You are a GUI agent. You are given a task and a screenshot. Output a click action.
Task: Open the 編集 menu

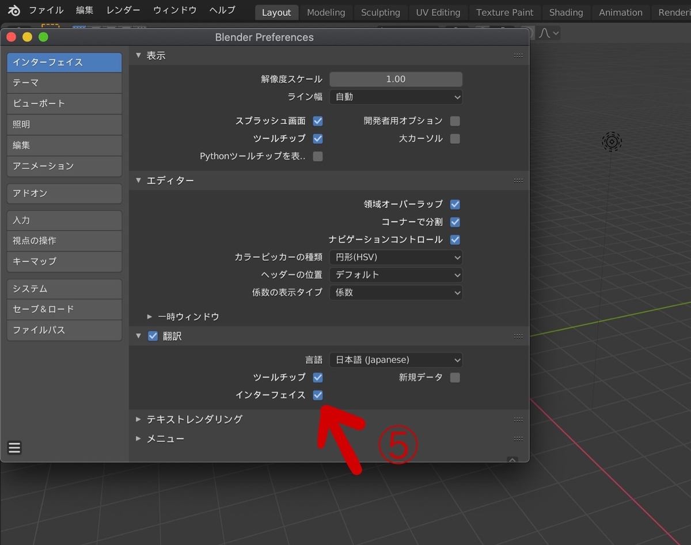(x=85, y=10)
